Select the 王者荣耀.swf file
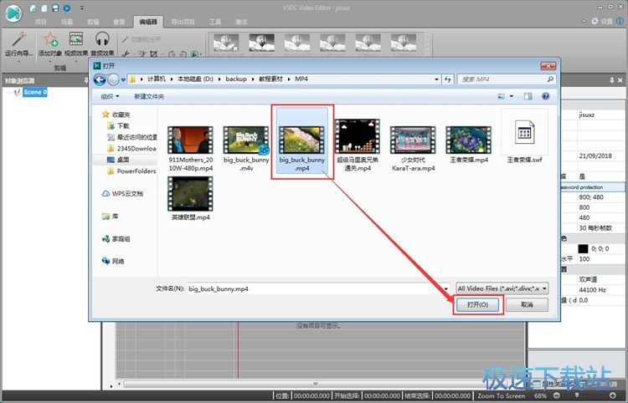The width and height of the screenshot is (628, 403). click(524, 139)
